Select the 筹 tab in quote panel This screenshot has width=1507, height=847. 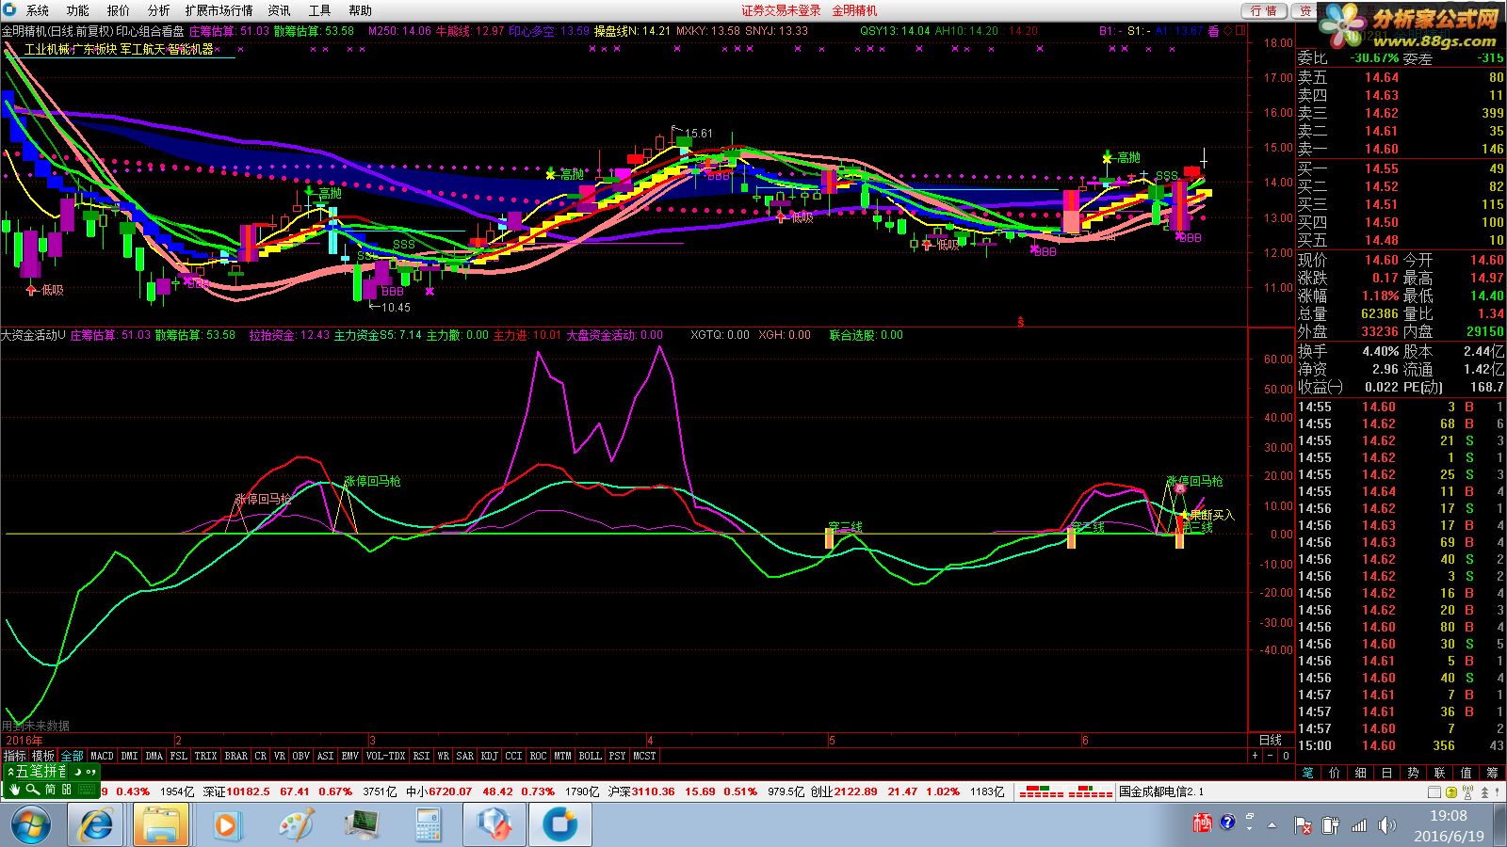(x=1492, y=773)
